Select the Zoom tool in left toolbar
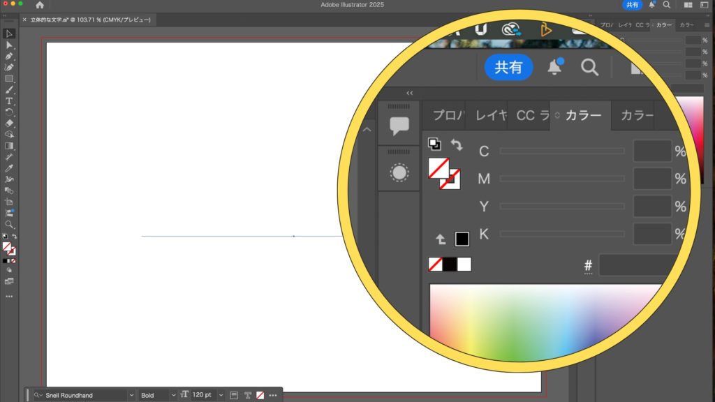This screenshot has height=402, width=715. [9, 225]
